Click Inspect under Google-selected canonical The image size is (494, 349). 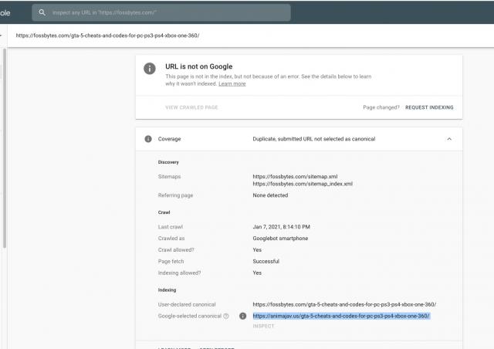pos(263,326)
